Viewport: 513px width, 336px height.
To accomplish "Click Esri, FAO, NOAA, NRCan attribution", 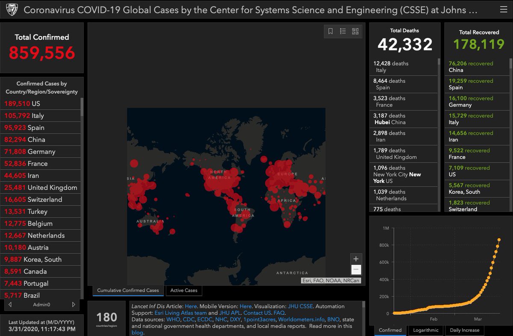I will (x=331, y=281).
